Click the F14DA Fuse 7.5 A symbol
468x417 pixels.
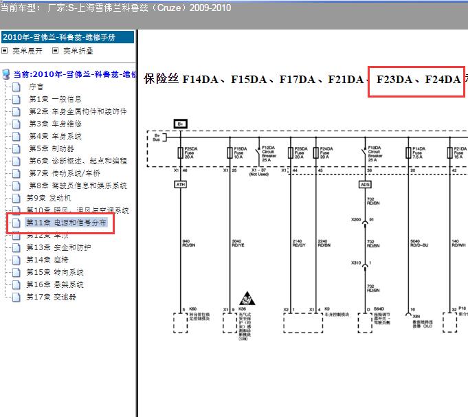[x=408, y=153]
